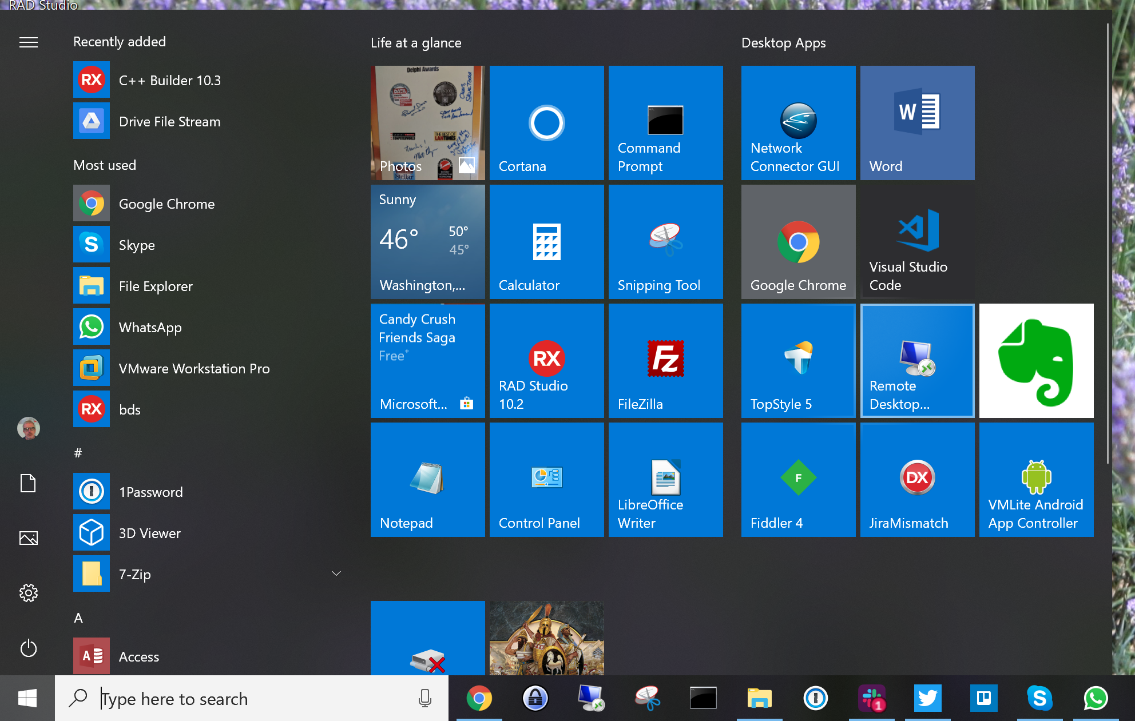
Task: Open Slack from the taskbar
Action: [x=871, y=698]
